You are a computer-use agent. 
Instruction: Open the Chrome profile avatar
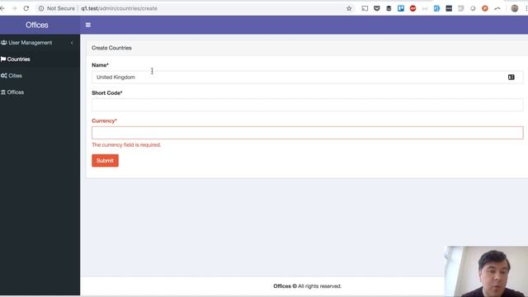pyautogui.click(x=515, y=8)
